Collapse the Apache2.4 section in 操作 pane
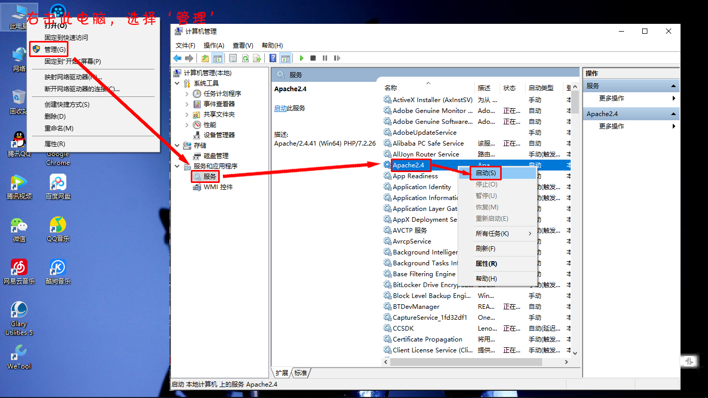 point(673,114)
